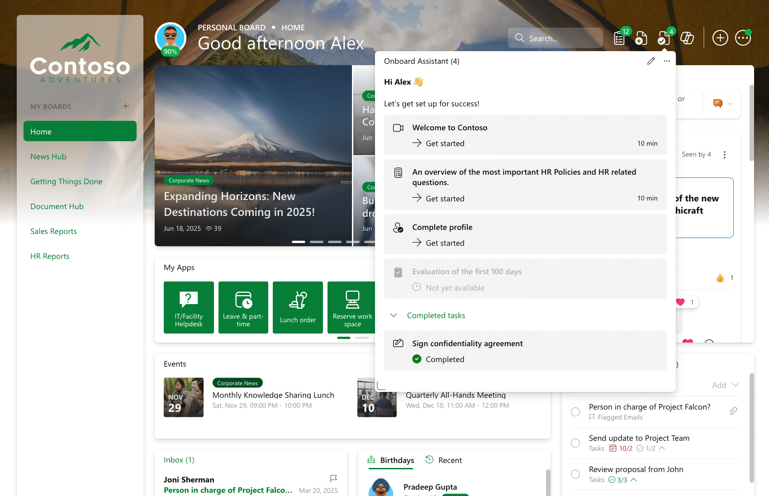The height and width of the screenshot is (496, 769).
Task: Add a new board with plus icon
Action: [126, 106]
